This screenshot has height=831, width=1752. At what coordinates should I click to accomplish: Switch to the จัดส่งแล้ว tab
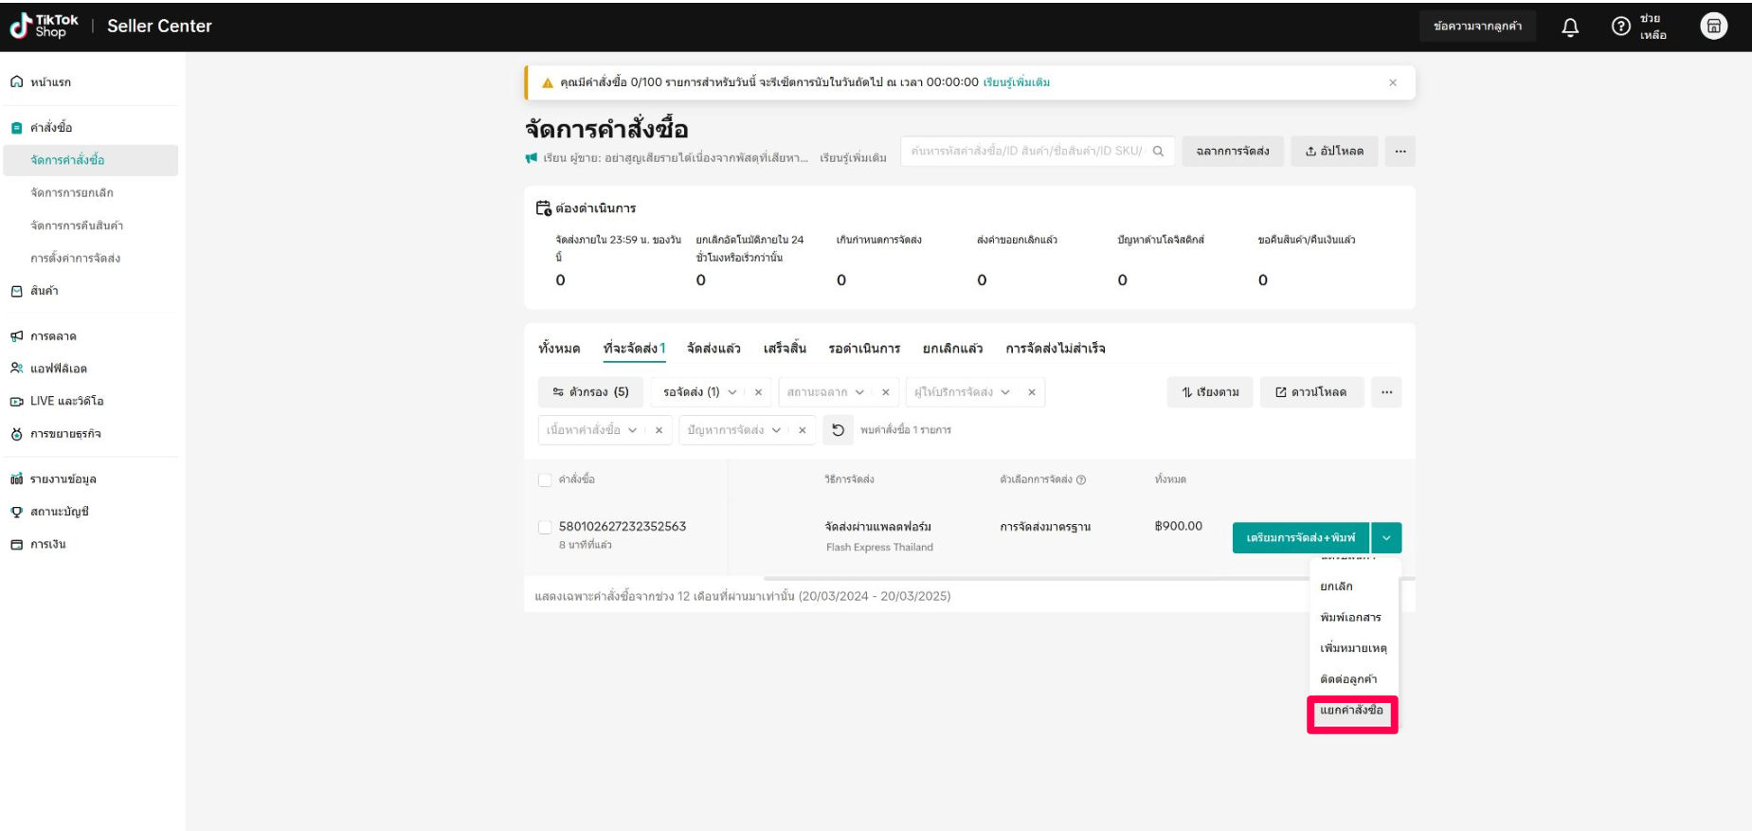coord(713,349)
